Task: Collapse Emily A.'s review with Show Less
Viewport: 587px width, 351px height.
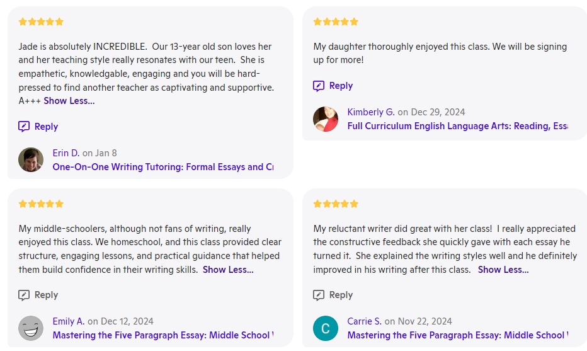Action: [x=228, y=270]
